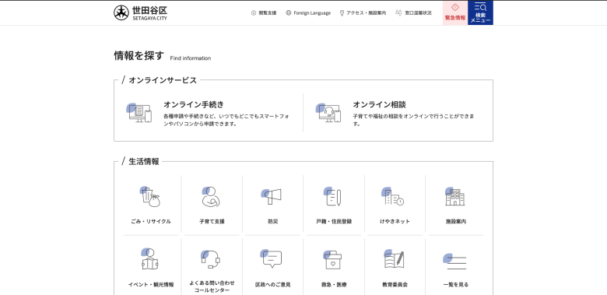Open 教育委員会 notebook and pencil icon
Viewport: 607px width, 295px height.
coord(394,259)
